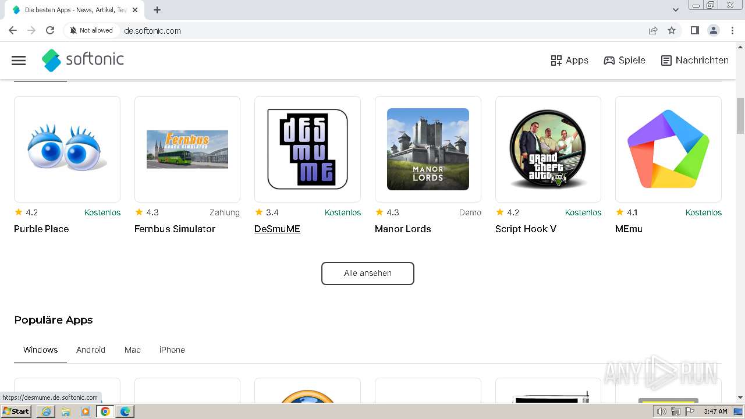This screenshot has height=419, width=745.
Task: Click the Softonic logo
Action: pyautogui.click(x=83, y=60)
